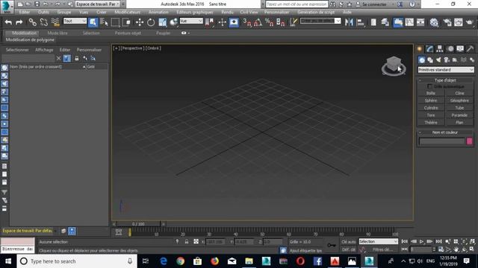The image size is (478, 268).
Task: Click the ViewCube in the perspective viewport
Action: click(394, 66)
